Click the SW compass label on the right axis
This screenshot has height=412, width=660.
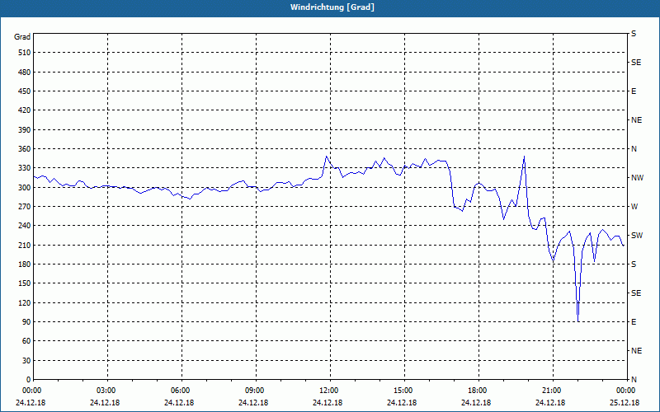(637, 236)
